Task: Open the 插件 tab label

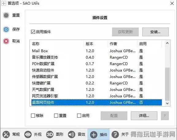Action: pyautogui.click(x=103, y=134)
